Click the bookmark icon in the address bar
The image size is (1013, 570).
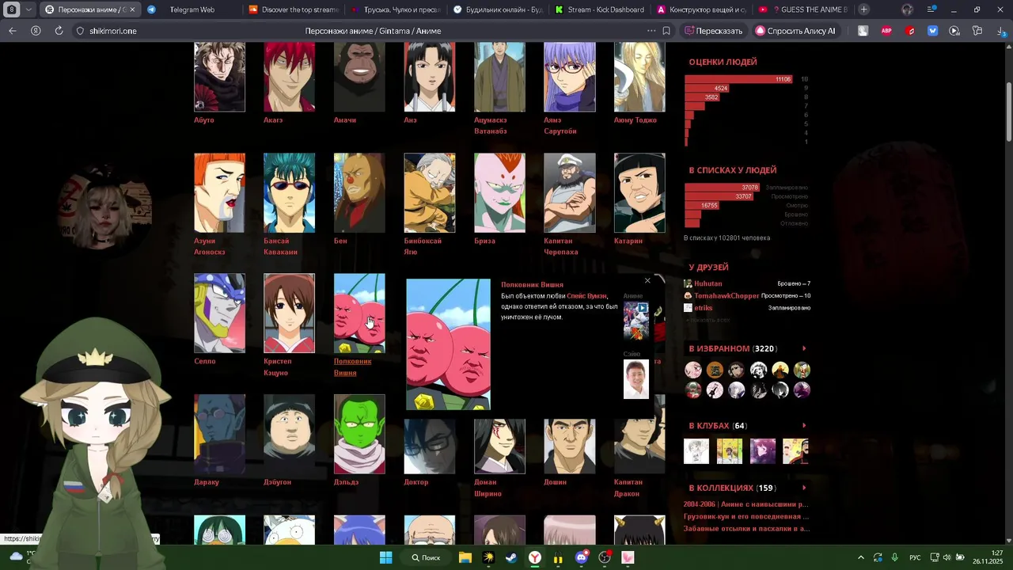pyautogui.click(x=666, y=31)
